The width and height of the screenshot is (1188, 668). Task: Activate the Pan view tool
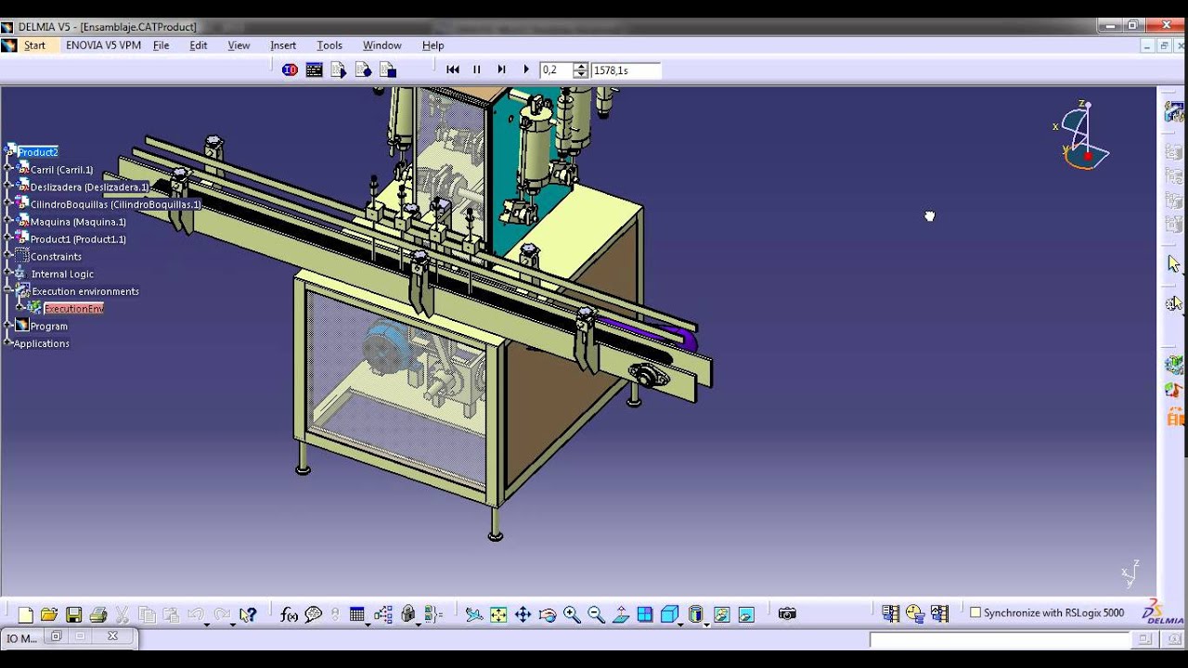(523, 614)
